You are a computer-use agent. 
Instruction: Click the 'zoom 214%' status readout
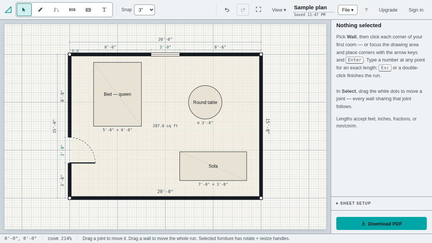coord(60,238)
